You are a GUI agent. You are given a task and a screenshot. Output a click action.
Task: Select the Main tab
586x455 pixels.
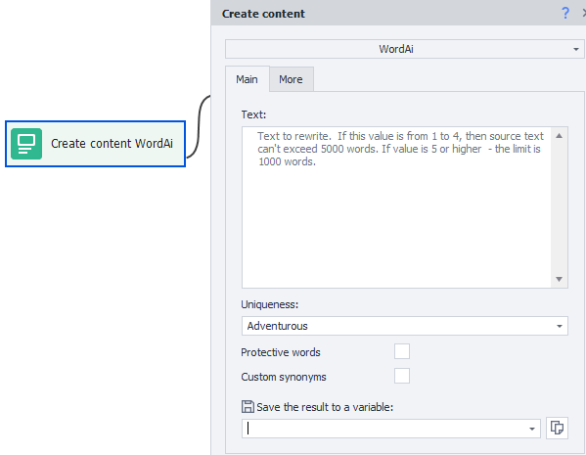pos(247,79)
